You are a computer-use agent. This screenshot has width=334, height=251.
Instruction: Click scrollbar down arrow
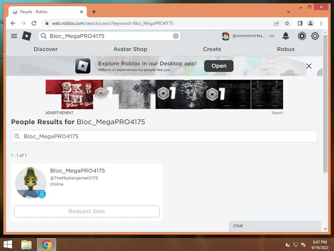325,229
